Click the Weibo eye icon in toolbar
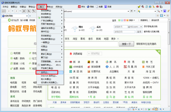The image size is (171, 112). coord(157,7)
